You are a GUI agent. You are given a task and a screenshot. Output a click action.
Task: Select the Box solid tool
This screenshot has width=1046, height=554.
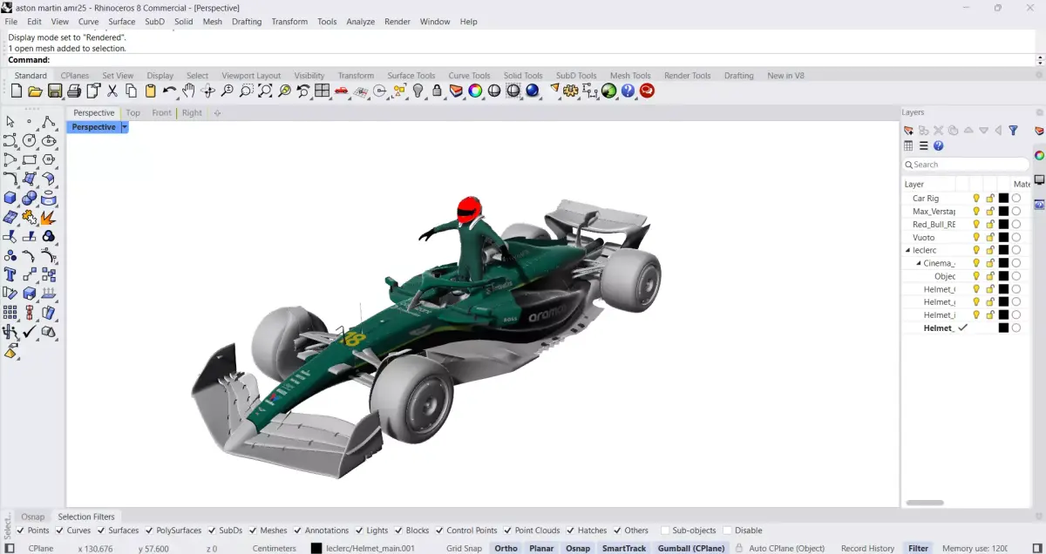click(x=10, y=199)
